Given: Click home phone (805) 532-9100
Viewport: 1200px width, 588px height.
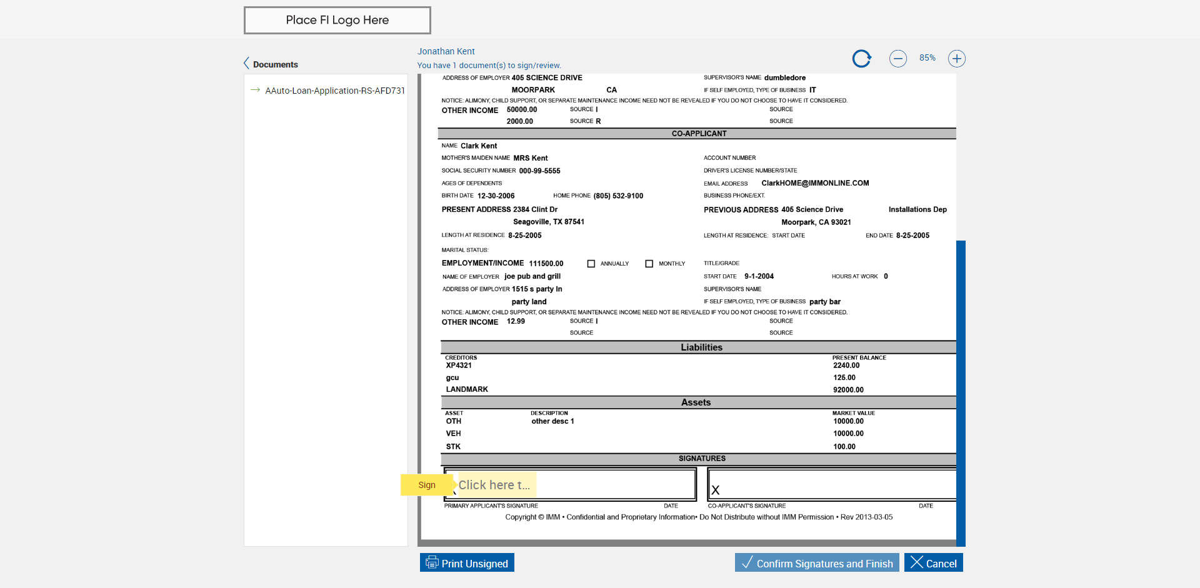Looking at the screenshot, I should [618, 196].
